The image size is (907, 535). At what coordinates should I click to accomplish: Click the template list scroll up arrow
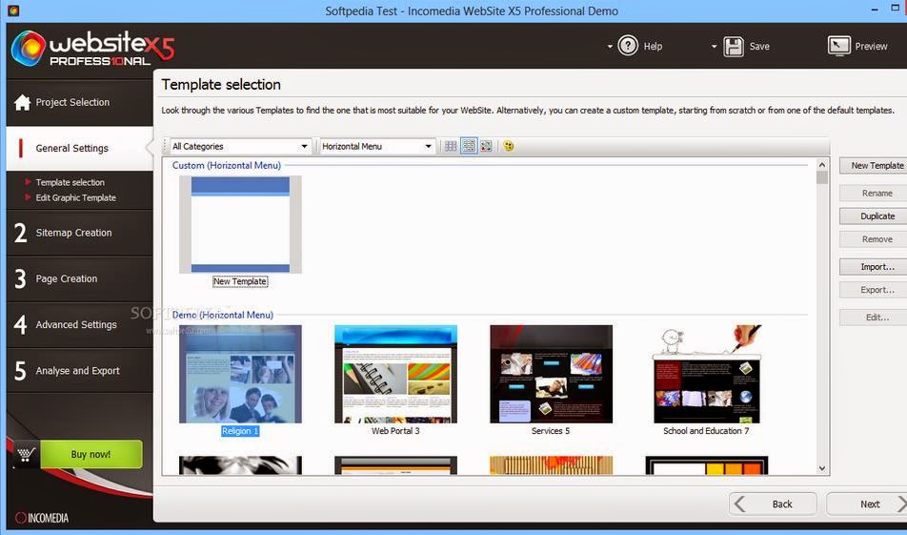822,165
